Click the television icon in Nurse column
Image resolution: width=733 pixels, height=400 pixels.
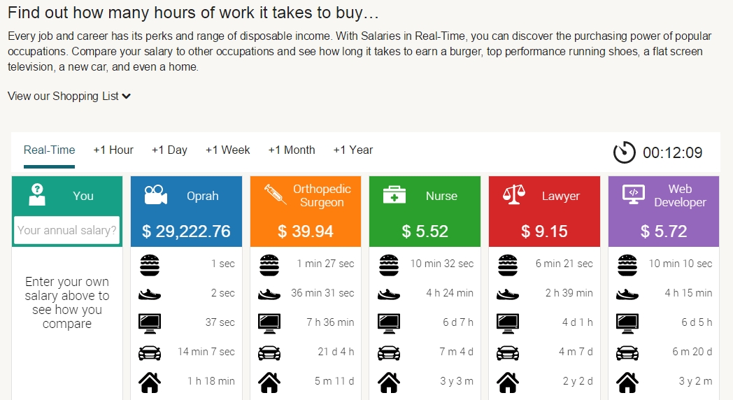(389, 323)
